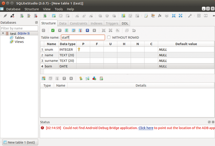Click the DATE data type cell

point(68,66)
